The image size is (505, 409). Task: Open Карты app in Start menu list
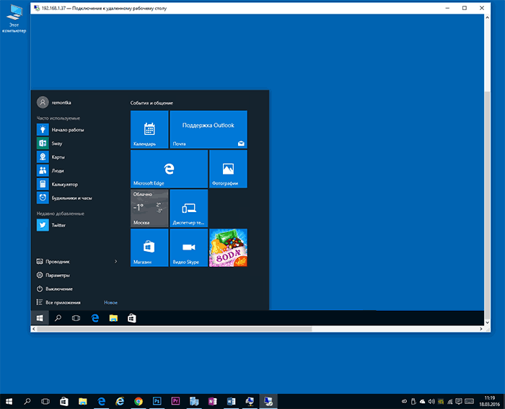coord(50,157)
